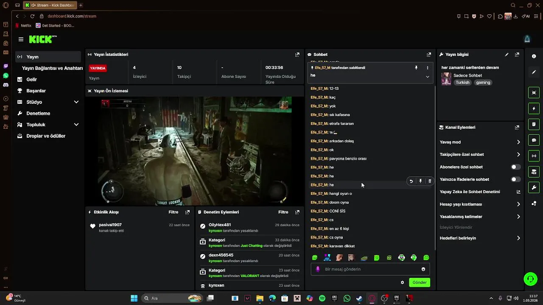Open the Netflix bookmark
This screenshot has height=305, width=543.
(x=23, y=25)
